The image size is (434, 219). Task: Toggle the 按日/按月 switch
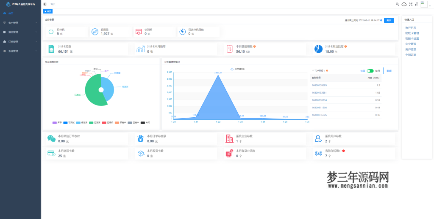click(370, 71)
